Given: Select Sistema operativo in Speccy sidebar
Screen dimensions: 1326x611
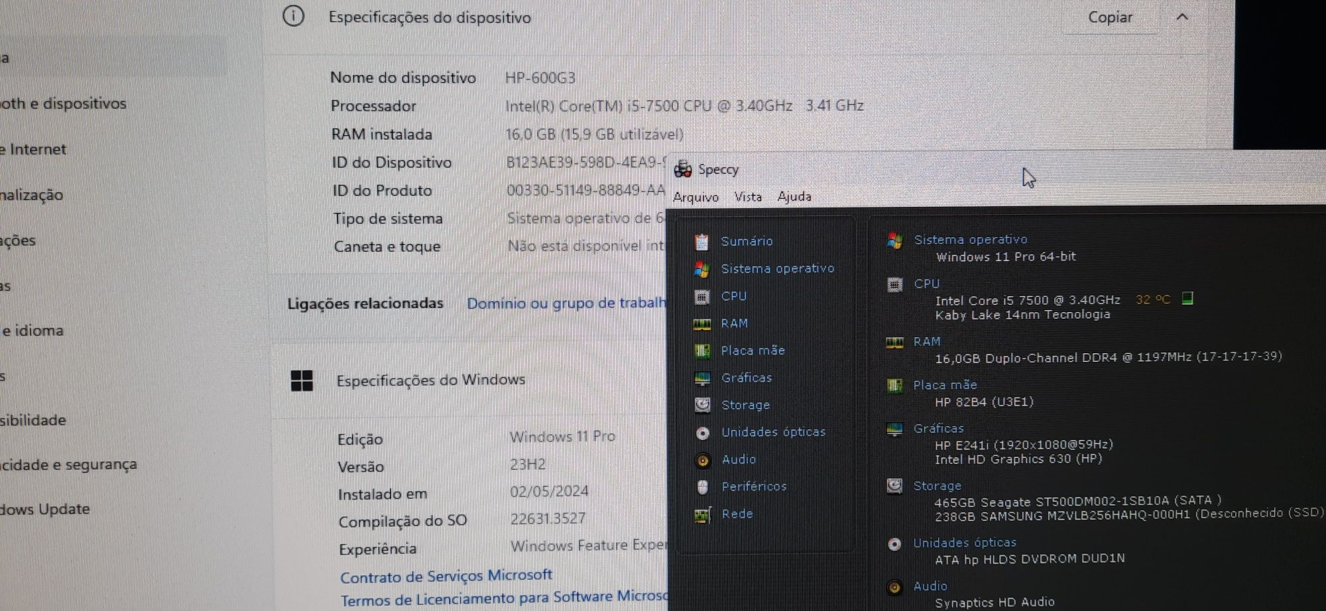Looking at the screenshot, I should pyautogui.click(x=778, y=268).
